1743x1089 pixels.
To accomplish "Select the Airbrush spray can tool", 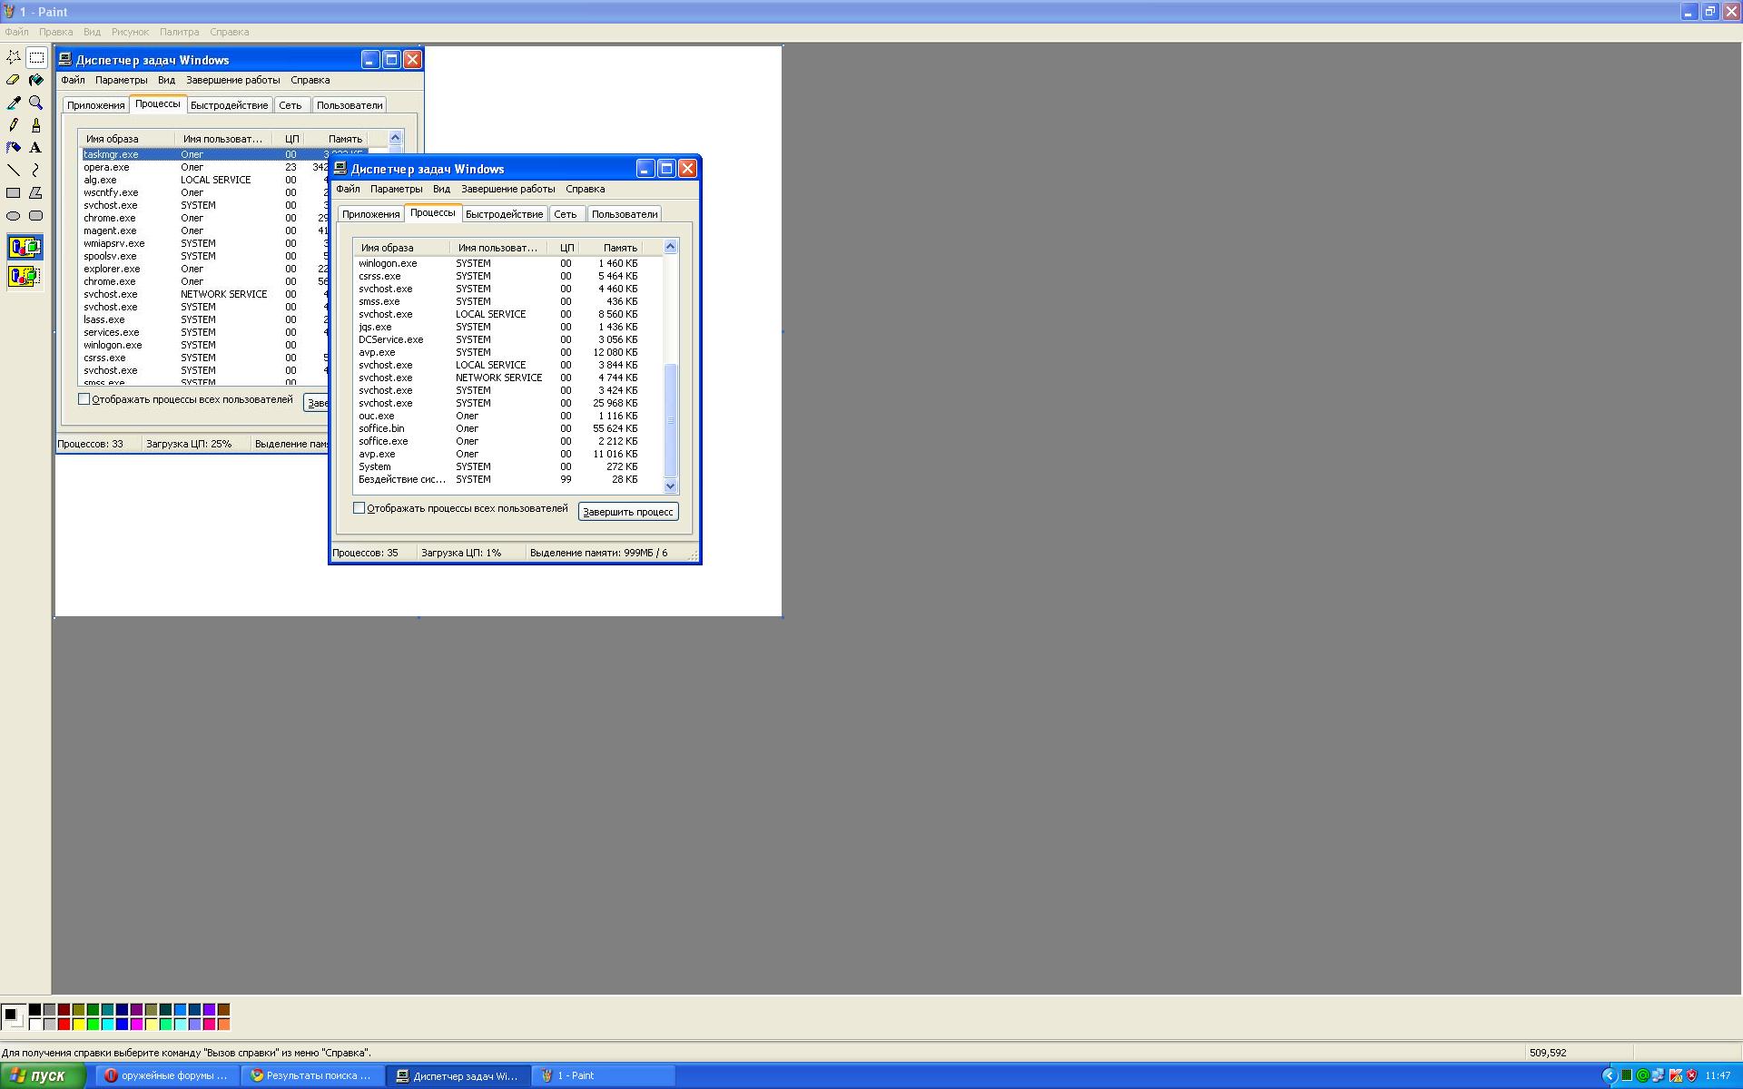I will click(x=14, y=147).
